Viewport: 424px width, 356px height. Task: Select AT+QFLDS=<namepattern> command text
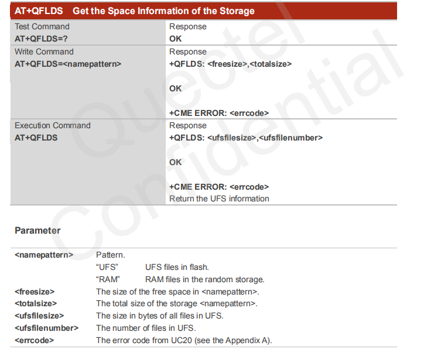click(x=67, y=64)
